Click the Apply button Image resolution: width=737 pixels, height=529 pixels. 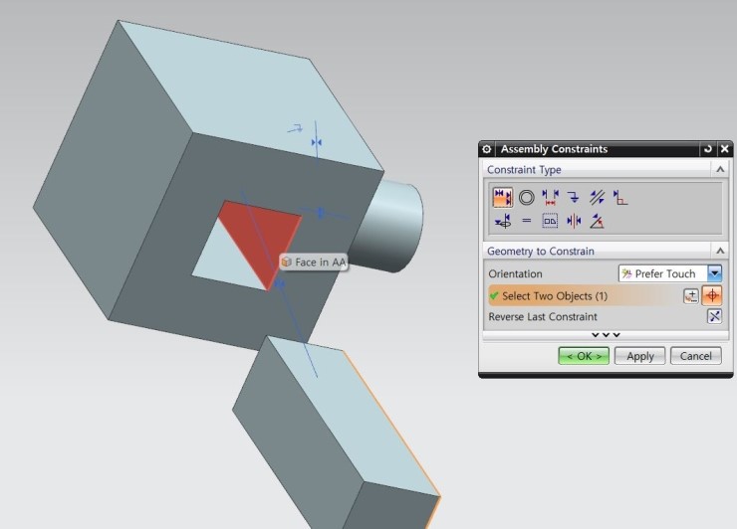pos(639,356)
